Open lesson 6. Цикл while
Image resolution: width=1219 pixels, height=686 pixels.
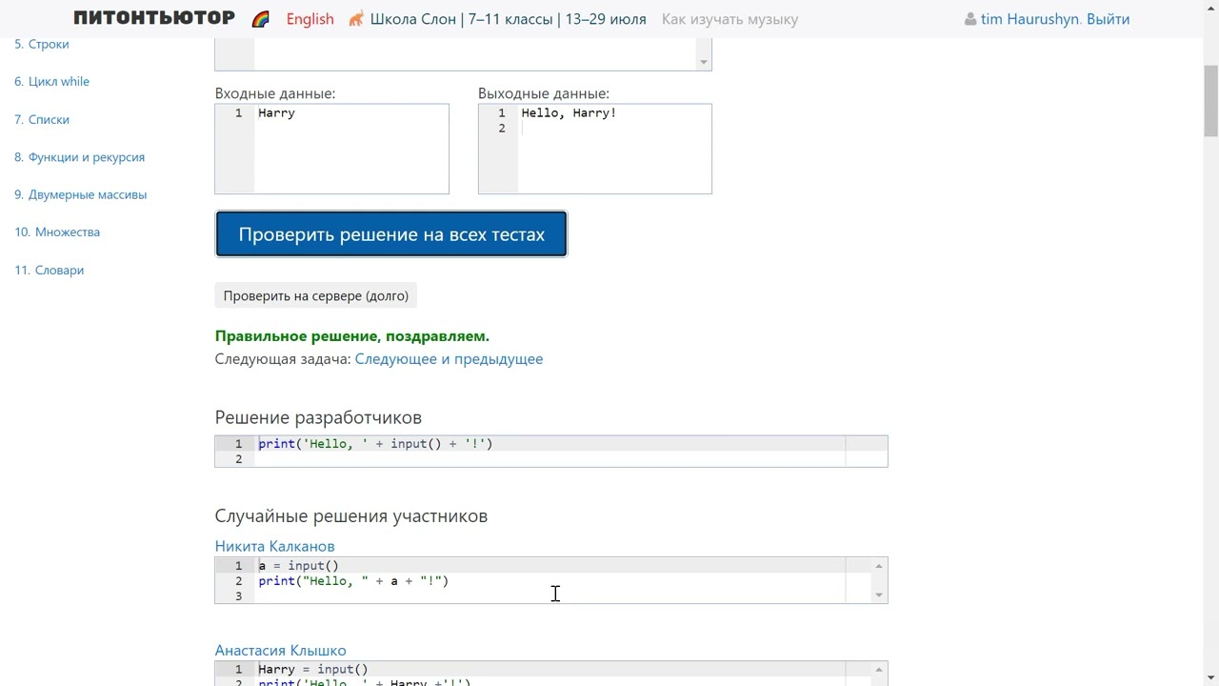point(52,81)
